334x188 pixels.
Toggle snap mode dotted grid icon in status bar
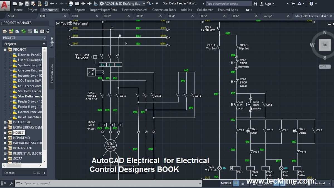point(242,183)
